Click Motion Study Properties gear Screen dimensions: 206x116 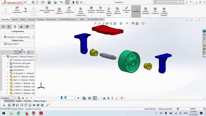coord(122,98)
